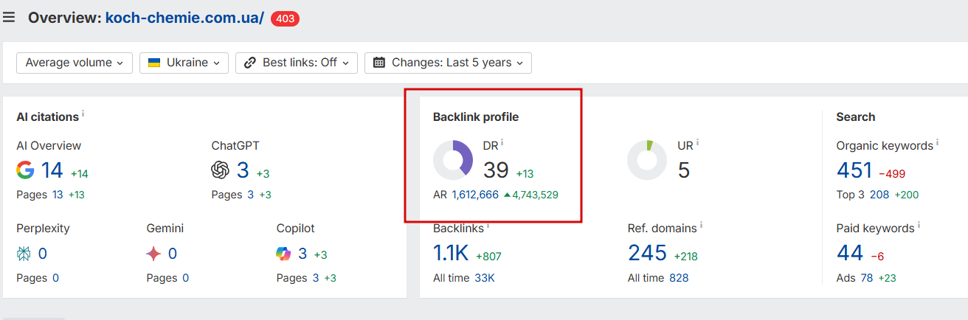Image resolution: width=968 pixels, height=320 pixels.
Task: Show AI citations info tooltip icon
Action: click(x=83, y=114)
